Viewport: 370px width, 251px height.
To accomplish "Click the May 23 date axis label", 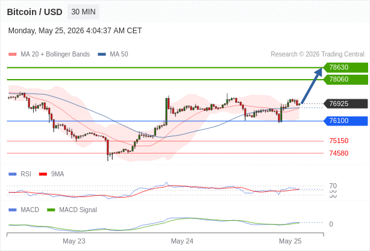I will (x=74, y=241).
